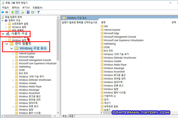178x118 pixels.
Task: Click the IME folder icon in list
Action: point(102,26)
